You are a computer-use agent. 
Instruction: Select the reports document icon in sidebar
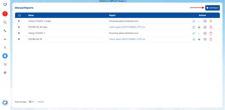pyautogui.click(x=5, y=56)
